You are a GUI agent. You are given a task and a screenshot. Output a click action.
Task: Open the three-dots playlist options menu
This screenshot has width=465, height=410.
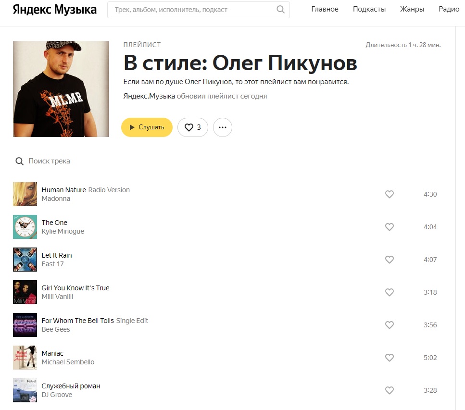point(223,127)
